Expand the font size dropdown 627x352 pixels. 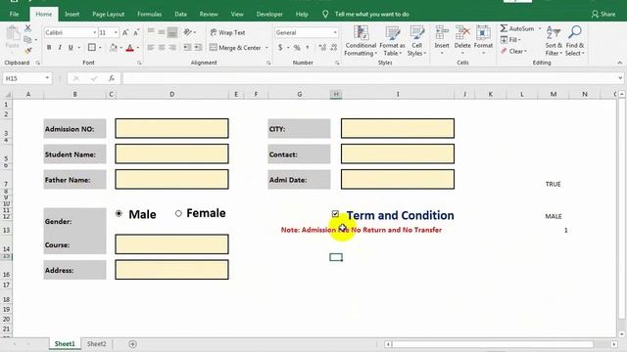116,32
